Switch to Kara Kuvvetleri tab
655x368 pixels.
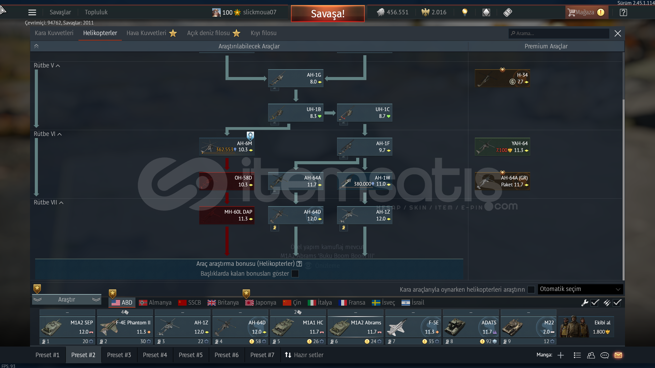tap(54, 33)
